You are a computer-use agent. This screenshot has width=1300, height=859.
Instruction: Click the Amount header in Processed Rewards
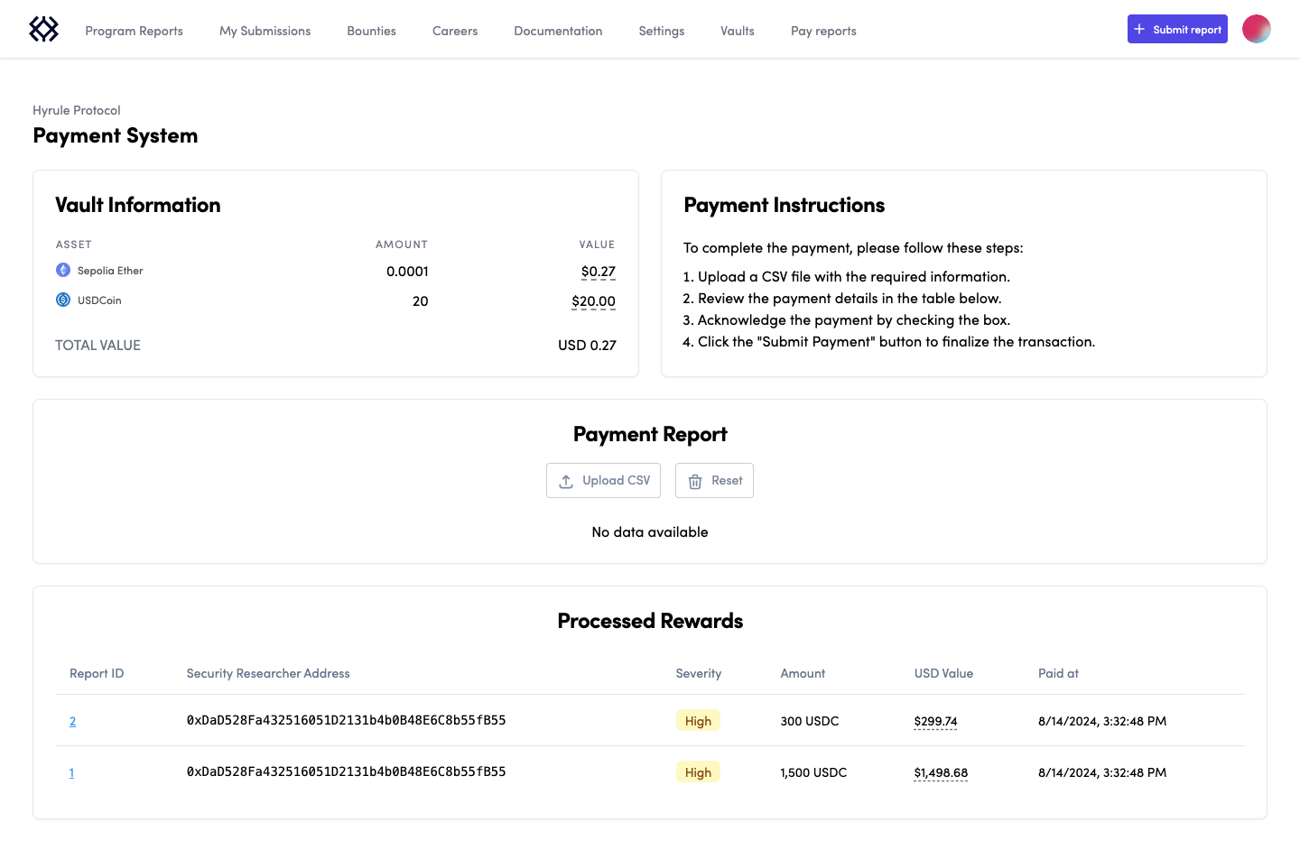pyautogui.click(x=803, y=673)
